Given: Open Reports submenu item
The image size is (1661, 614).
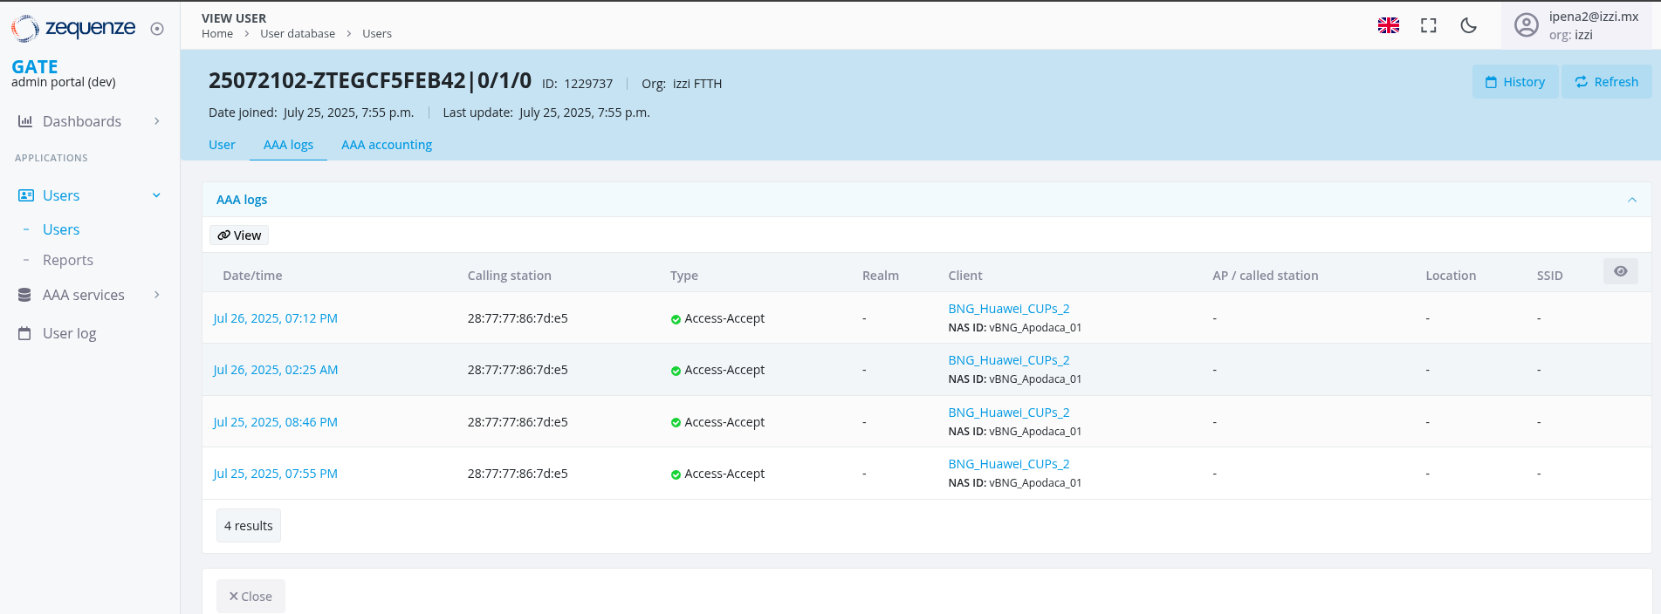Looking at the screenshot, I should pos(68,260).
